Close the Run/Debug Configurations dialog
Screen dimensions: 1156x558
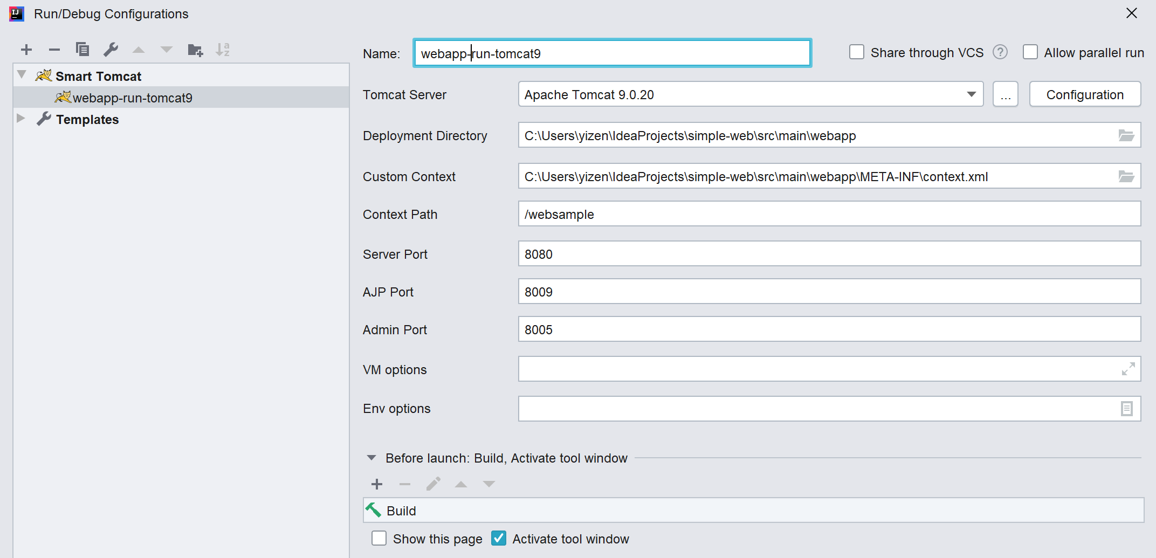(1131, 13)
